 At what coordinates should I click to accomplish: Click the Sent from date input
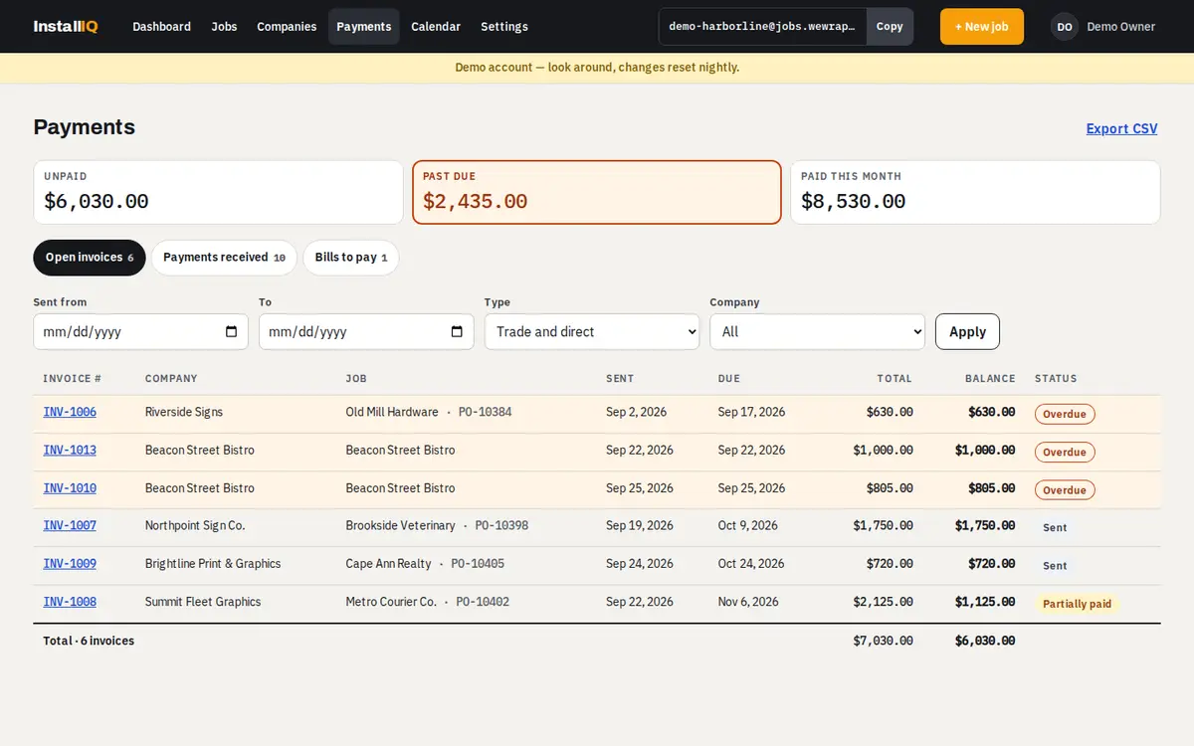click(x=140, y=332)
